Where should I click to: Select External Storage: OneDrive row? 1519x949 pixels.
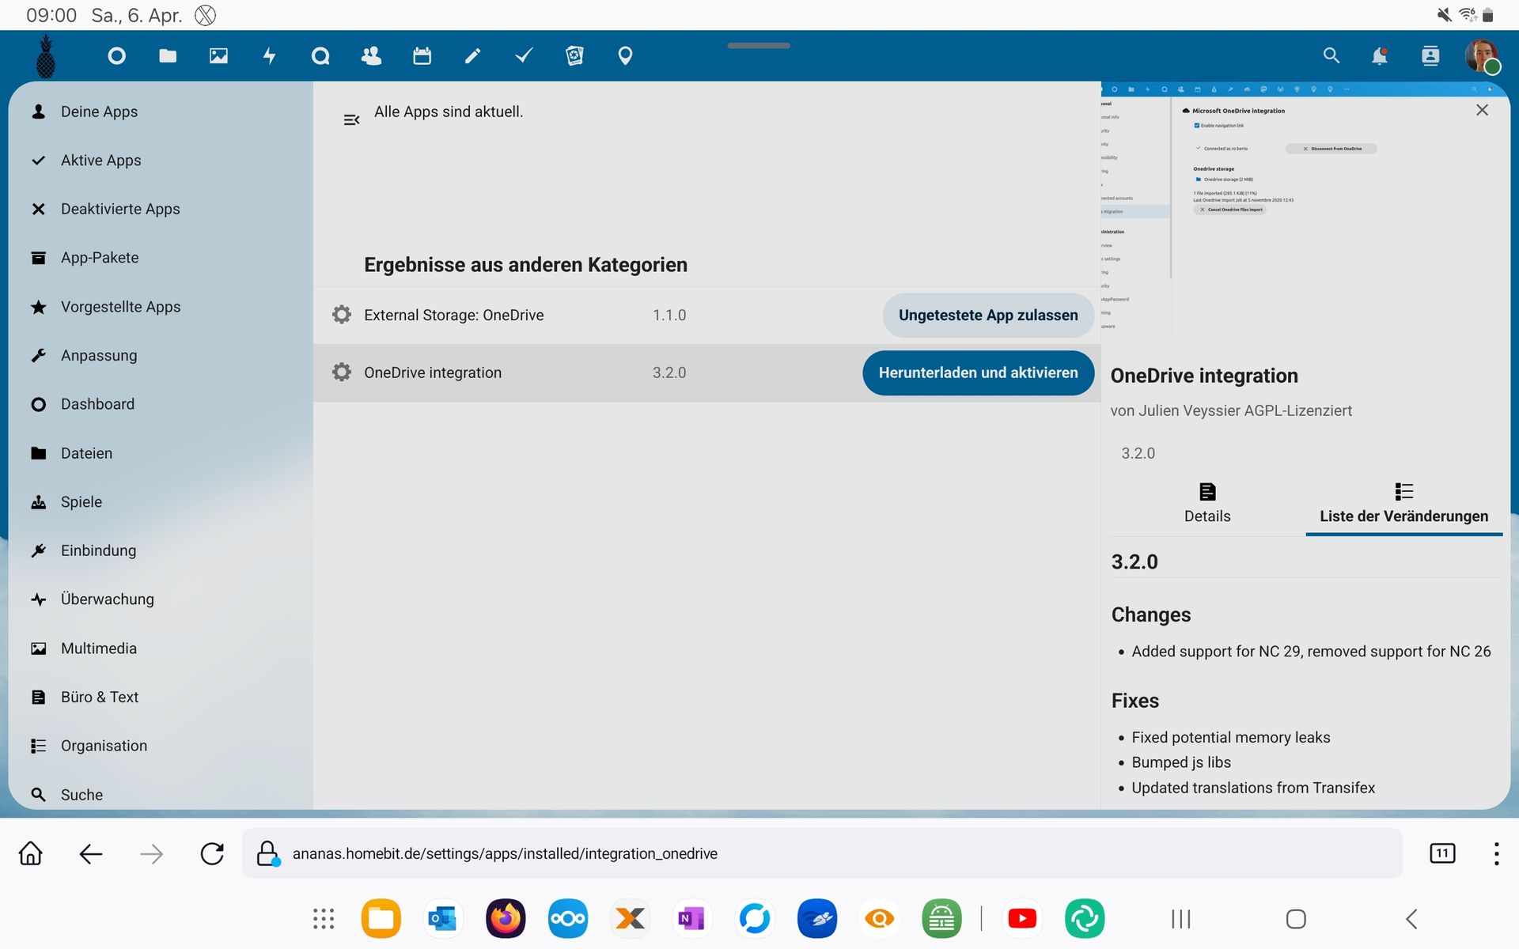706,315
